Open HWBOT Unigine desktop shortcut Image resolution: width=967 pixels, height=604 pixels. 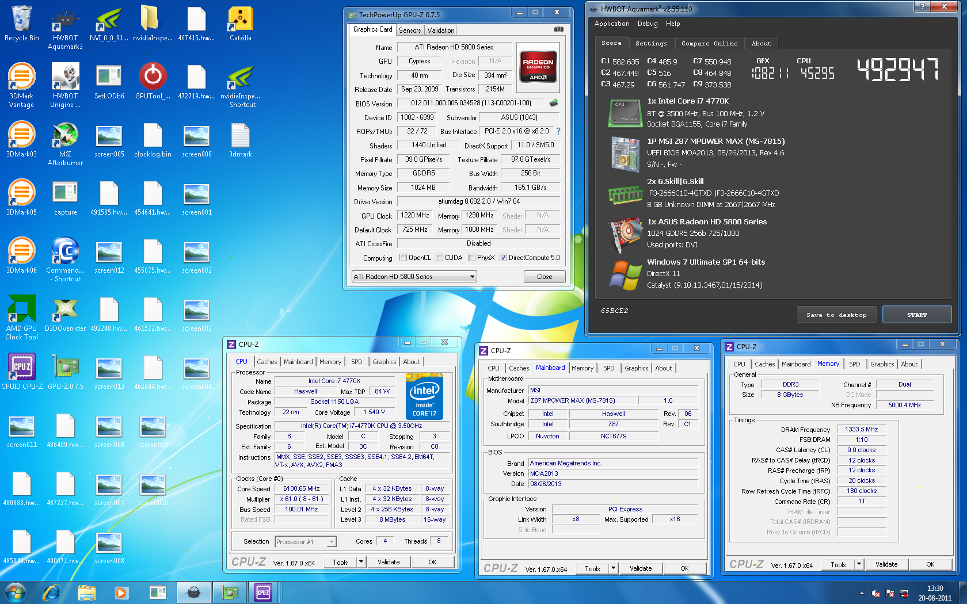[x=65, y=86]
